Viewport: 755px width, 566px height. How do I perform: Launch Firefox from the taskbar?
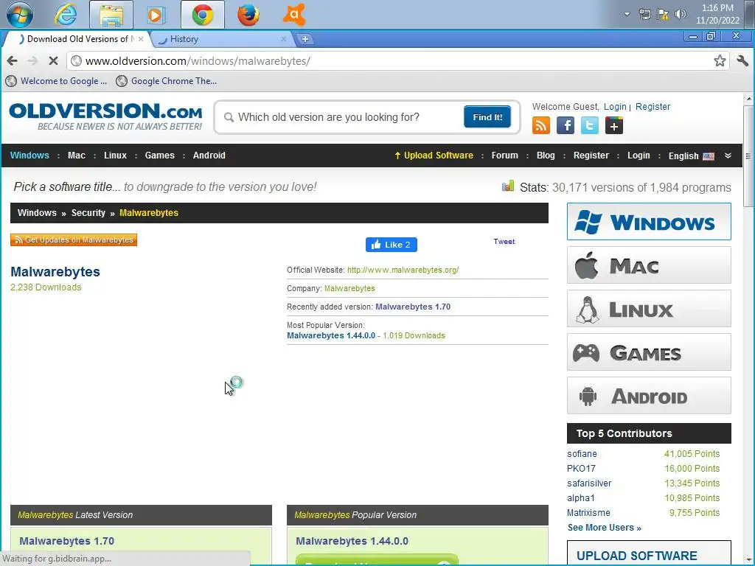[248, 15]
